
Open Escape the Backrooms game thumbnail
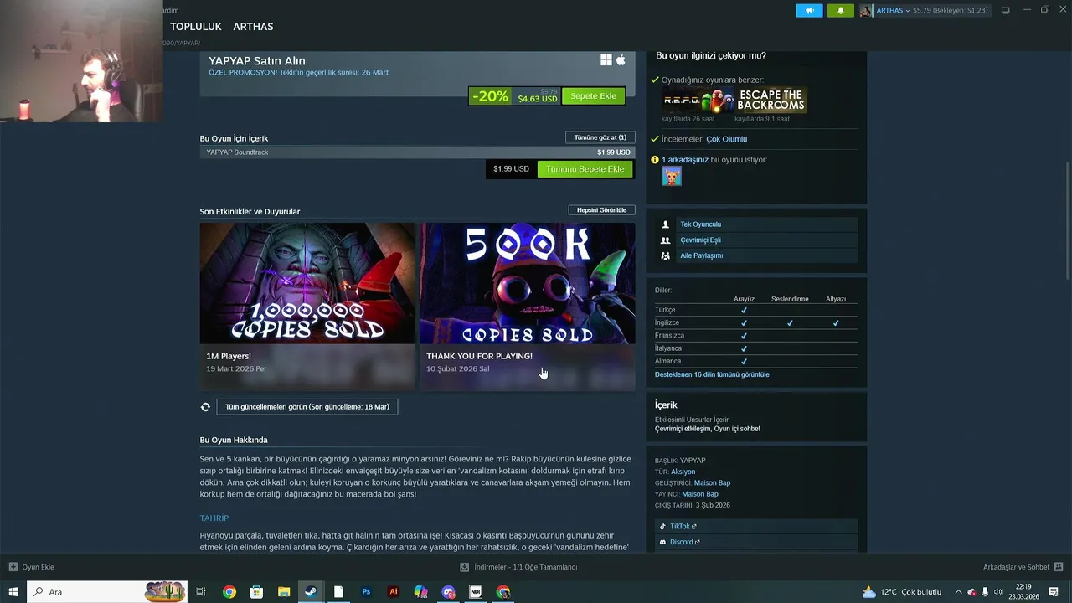pos(771,100)
